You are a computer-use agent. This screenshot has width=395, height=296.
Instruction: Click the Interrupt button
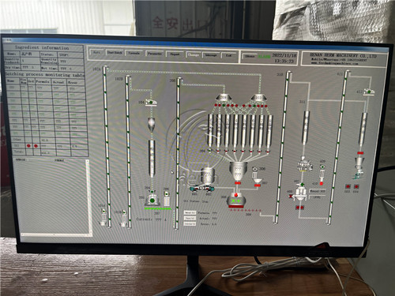click(211, 55)
